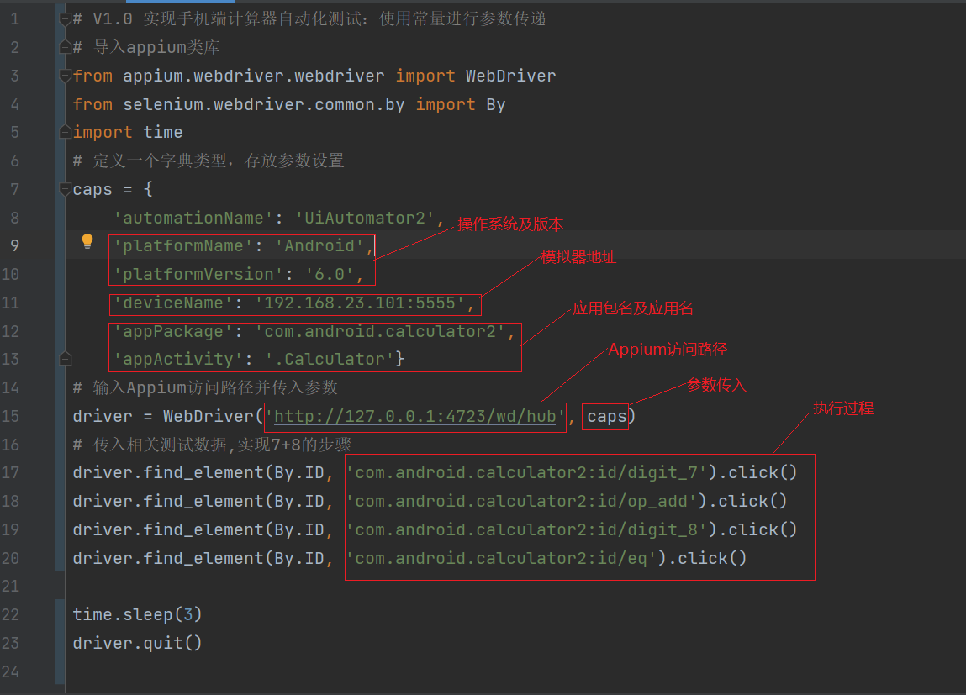
Task: Click the 导入appium类库 comment
Action: click(x=146, y=47)
